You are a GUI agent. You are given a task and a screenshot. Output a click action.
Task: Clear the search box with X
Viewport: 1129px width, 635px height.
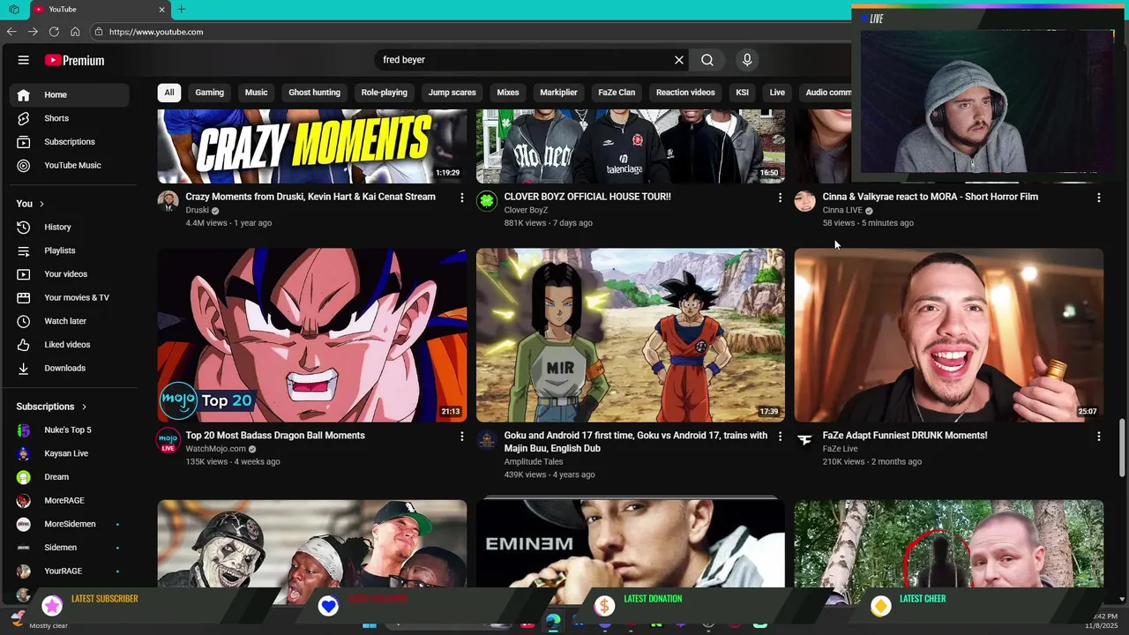(x=679, y=60)
